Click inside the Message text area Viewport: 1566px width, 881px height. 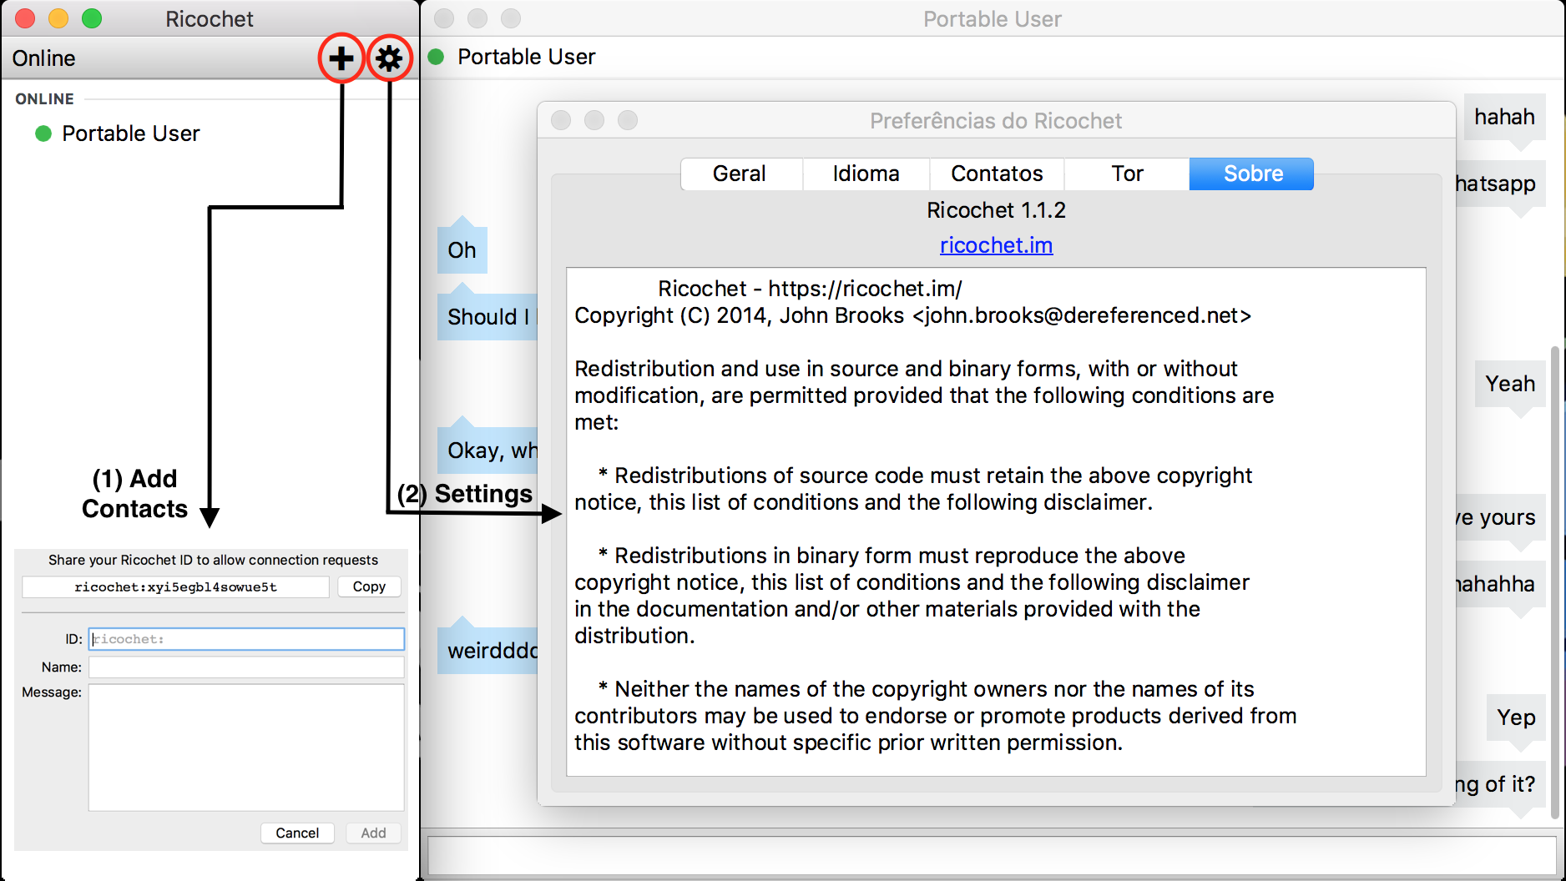point(246,748)
